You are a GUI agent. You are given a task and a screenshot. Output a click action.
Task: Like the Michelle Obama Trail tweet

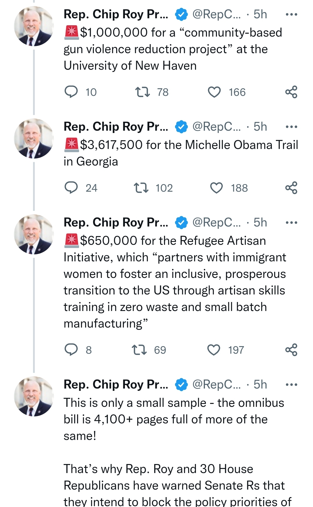pos(216,188)
